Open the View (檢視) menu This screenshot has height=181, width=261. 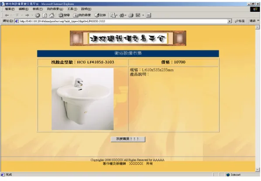pos(38,9)
